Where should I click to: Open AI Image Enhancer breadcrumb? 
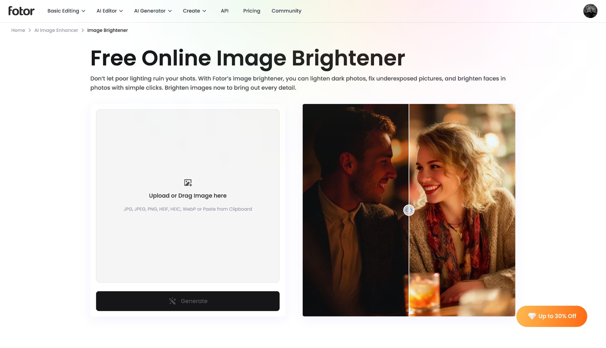click(x=56, y=30)
